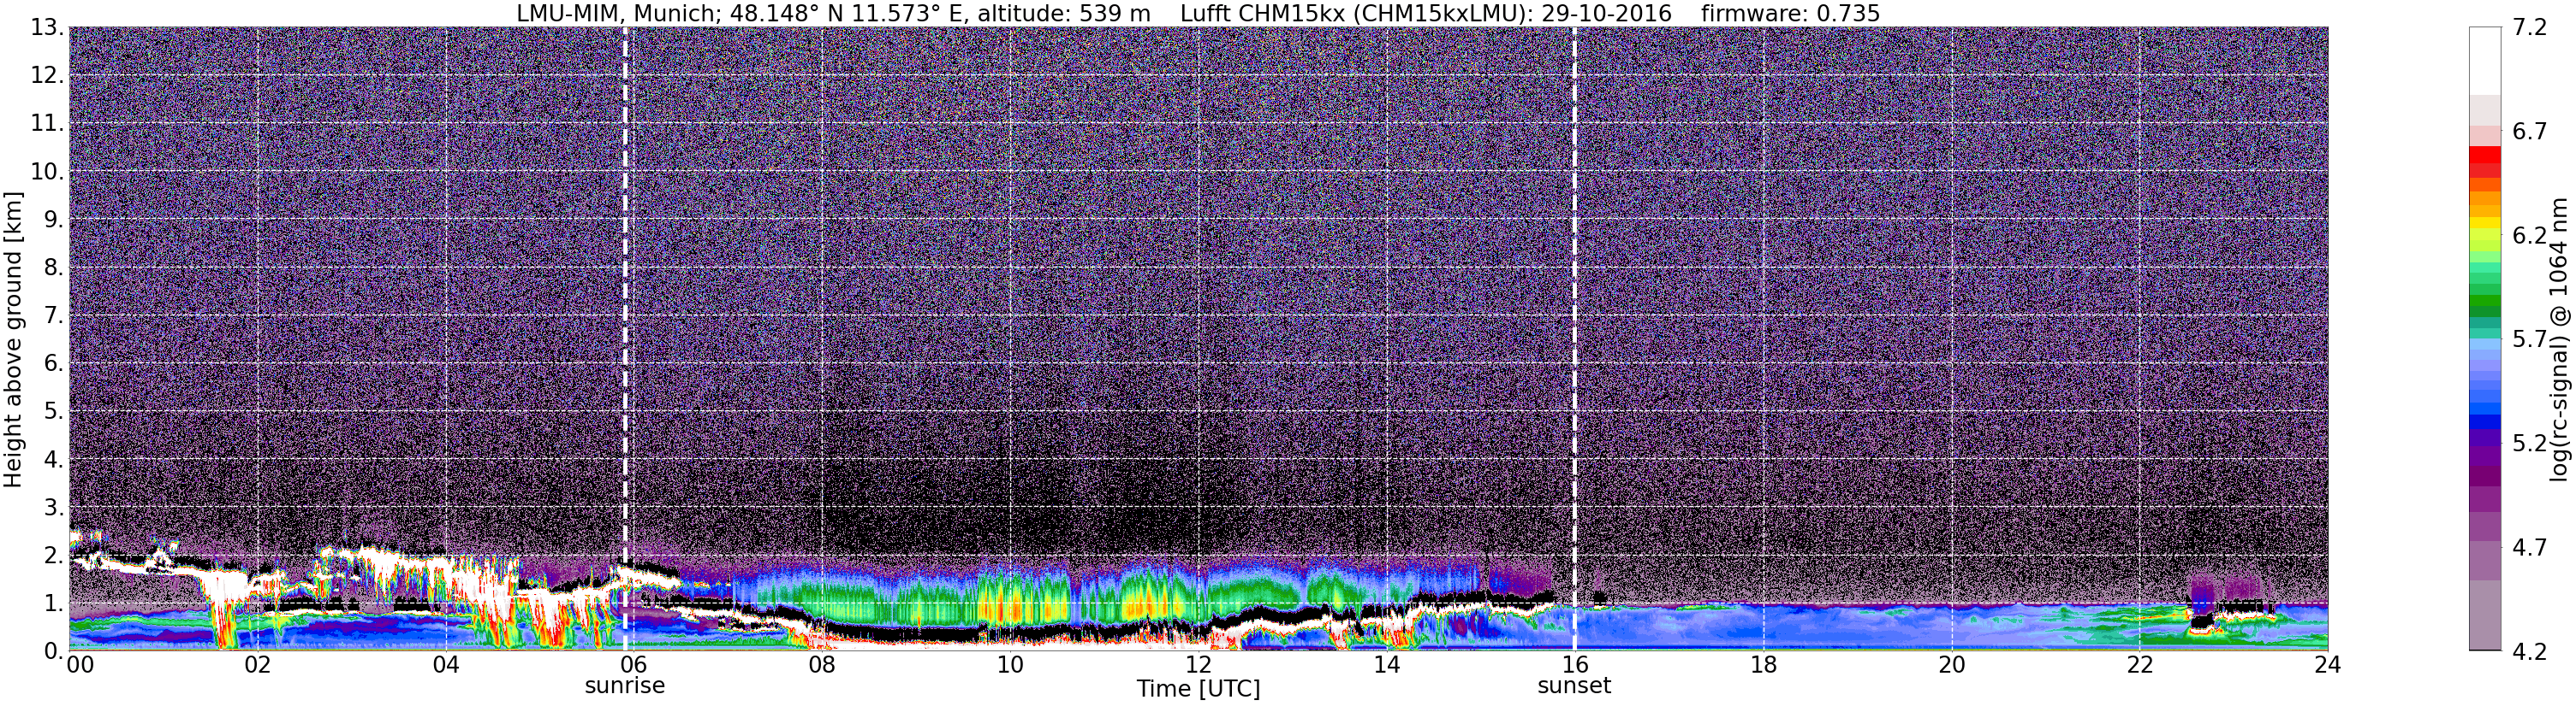The height and width of the screenshot is (706, 2576).
Task: Click the 6.7 tick label on colorbar
Action: pyautogui.click(x=2529, y=132)
